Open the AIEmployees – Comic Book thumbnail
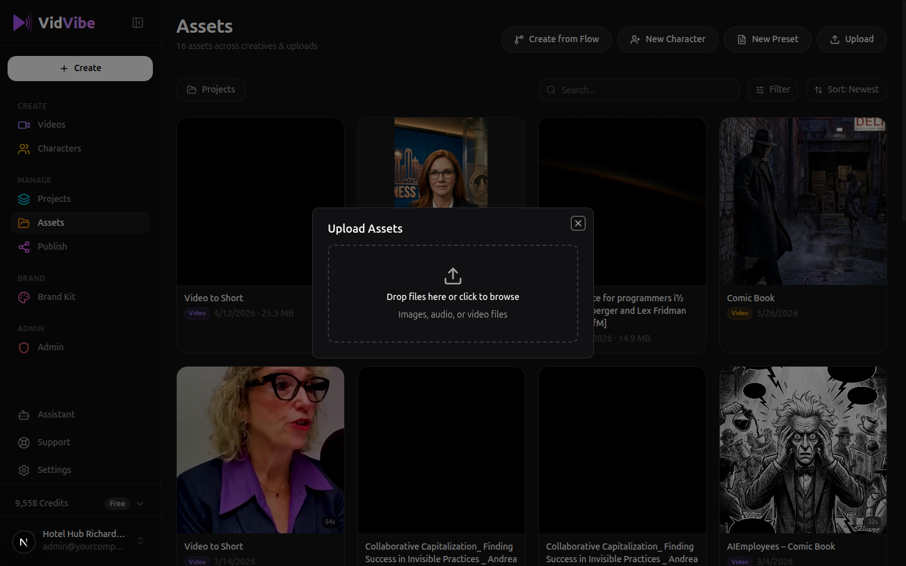 click(x=803, y=450)
